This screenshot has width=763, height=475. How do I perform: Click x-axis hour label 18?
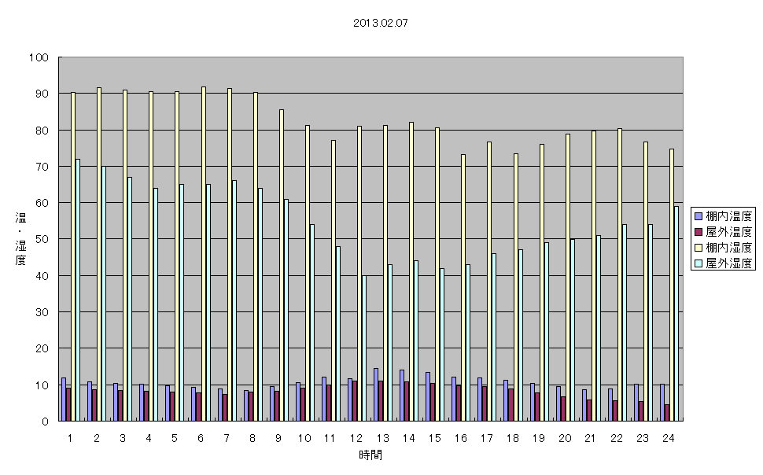(512, 438)
